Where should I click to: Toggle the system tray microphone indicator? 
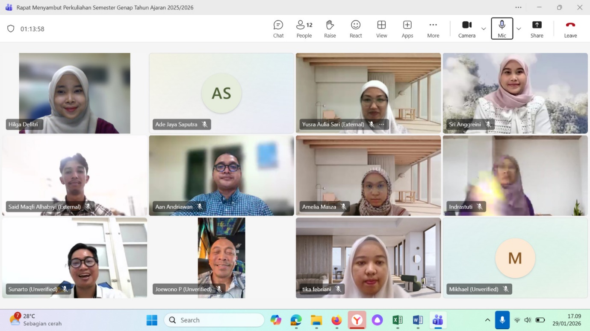[502, 320]
